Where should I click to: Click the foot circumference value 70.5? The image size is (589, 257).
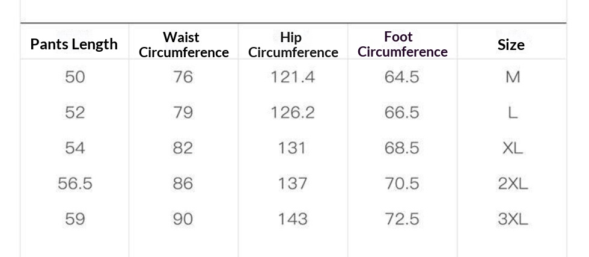pyautogui.click(x=401, y=184)
